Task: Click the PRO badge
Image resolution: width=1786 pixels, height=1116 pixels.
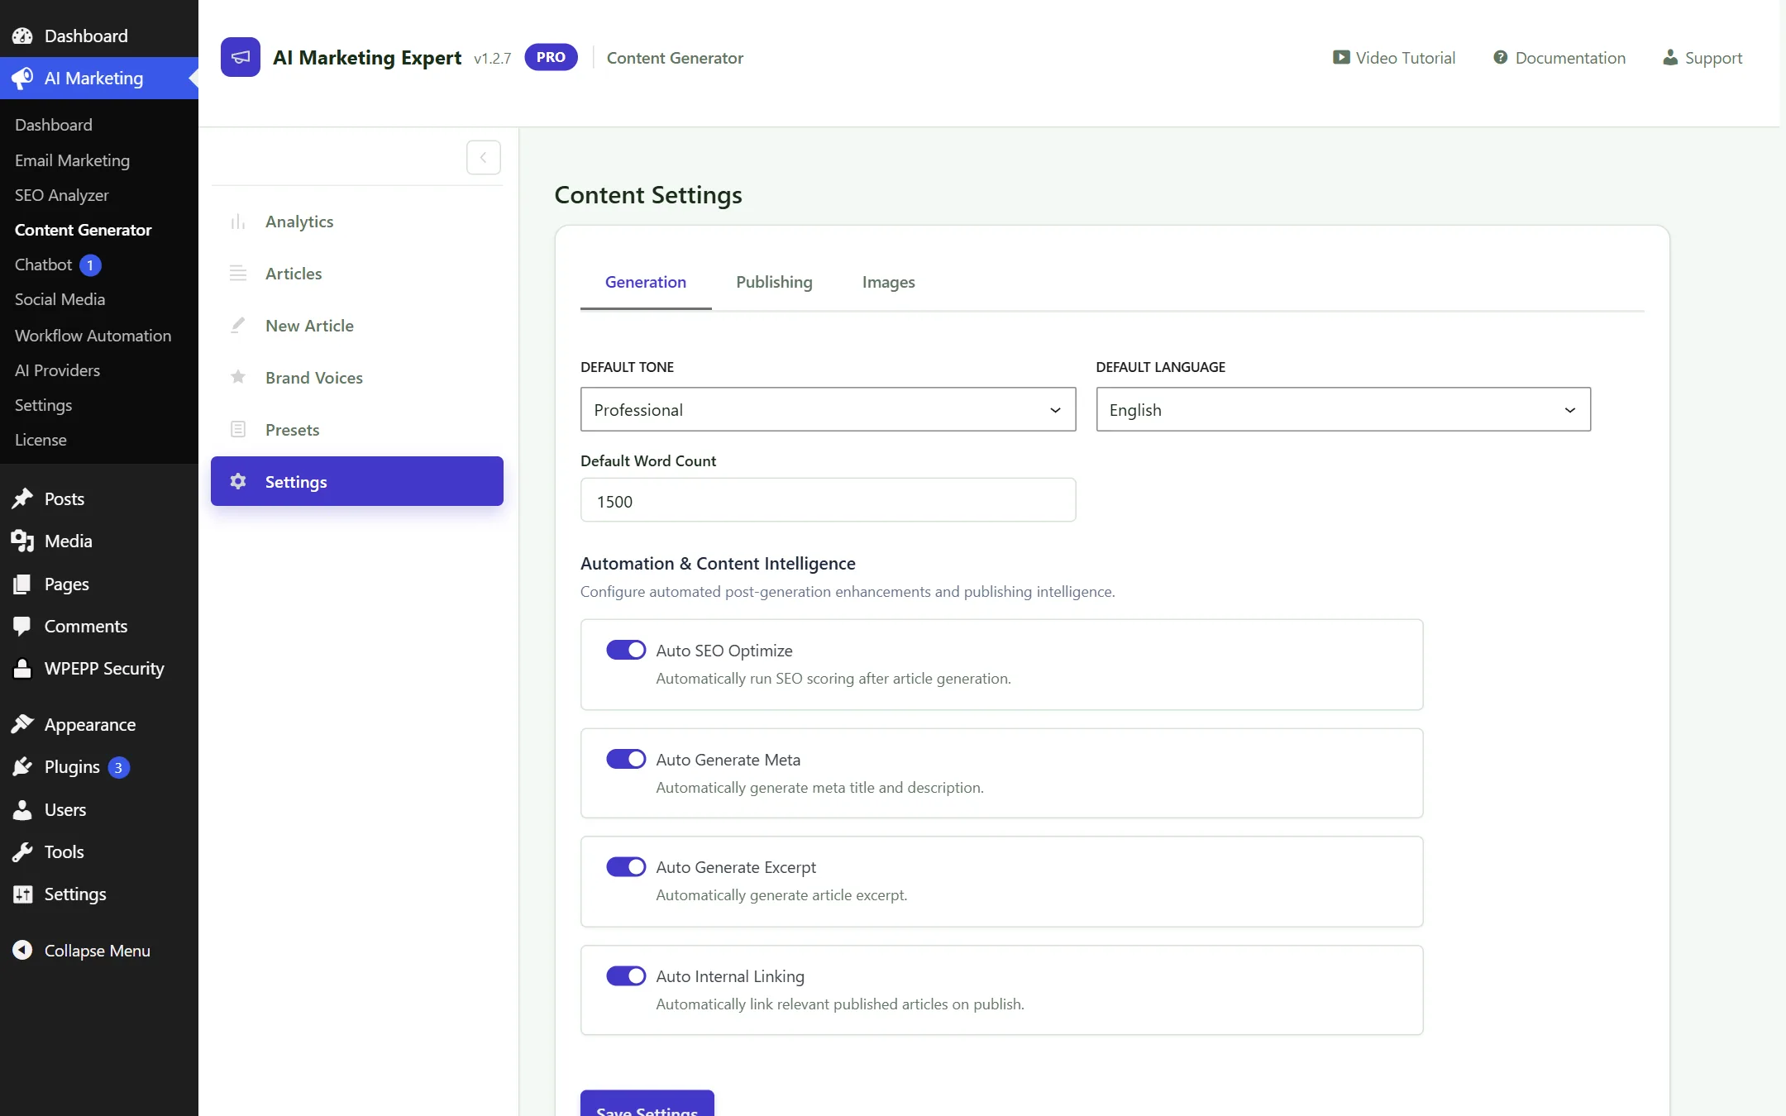Action: pos(551,57)
